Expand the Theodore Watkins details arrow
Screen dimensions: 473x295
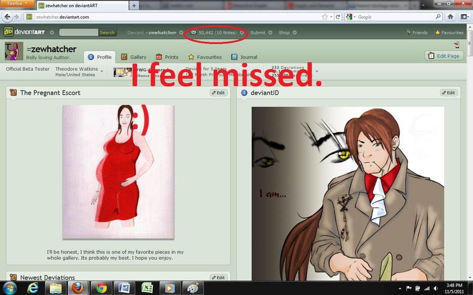pyautogui.click(x=101, y=71)
